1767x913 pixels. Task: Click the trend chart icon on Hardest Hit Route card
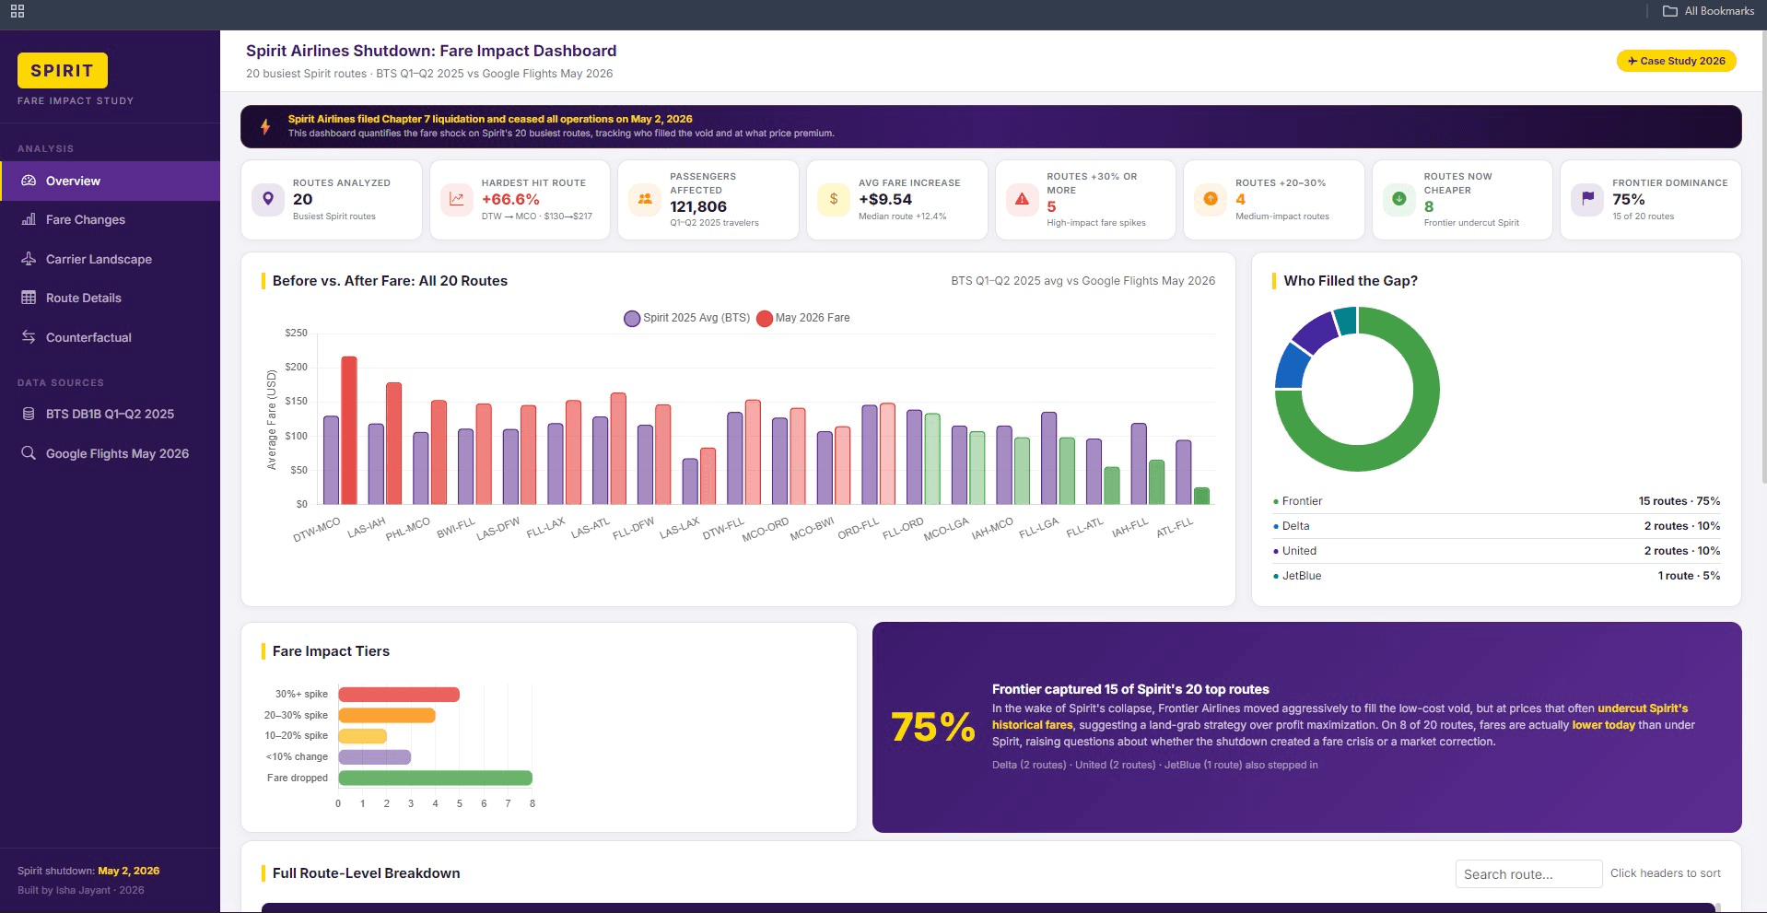(457, 199)
